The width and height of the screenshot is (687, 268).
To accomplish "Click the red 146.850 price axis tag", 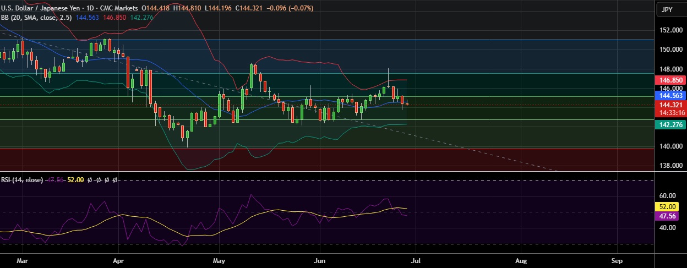I will pyautogui.click(x=670, y=80).
